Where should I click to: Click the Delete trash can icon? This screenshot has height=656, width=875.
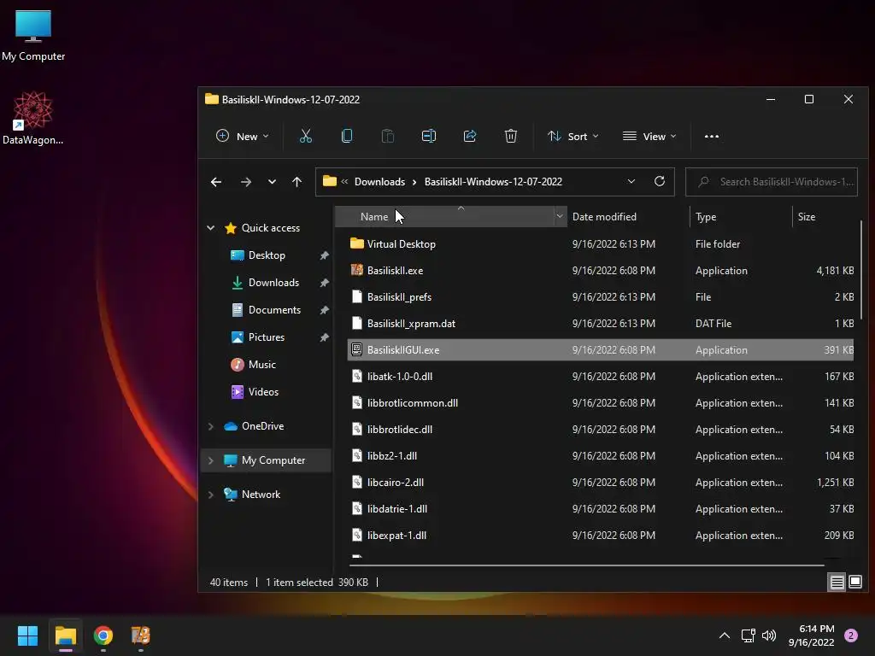[511, 136]
